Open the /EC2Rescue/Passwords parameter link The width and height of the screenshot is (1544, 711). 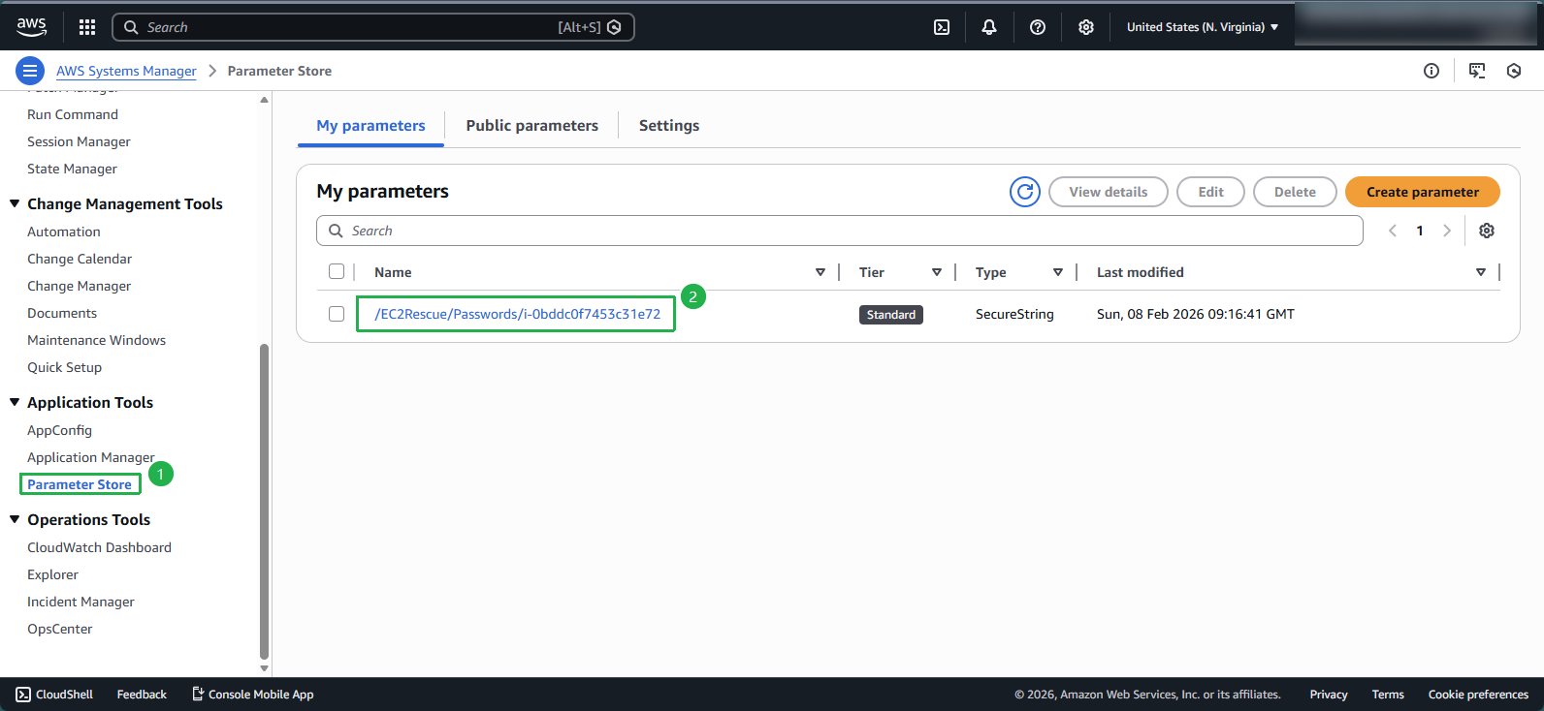click(x=517, y=314)
